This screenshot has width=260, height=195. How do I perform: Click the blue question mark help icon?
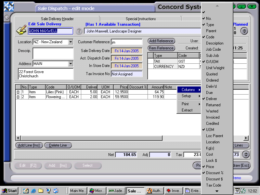pos(79,31)
